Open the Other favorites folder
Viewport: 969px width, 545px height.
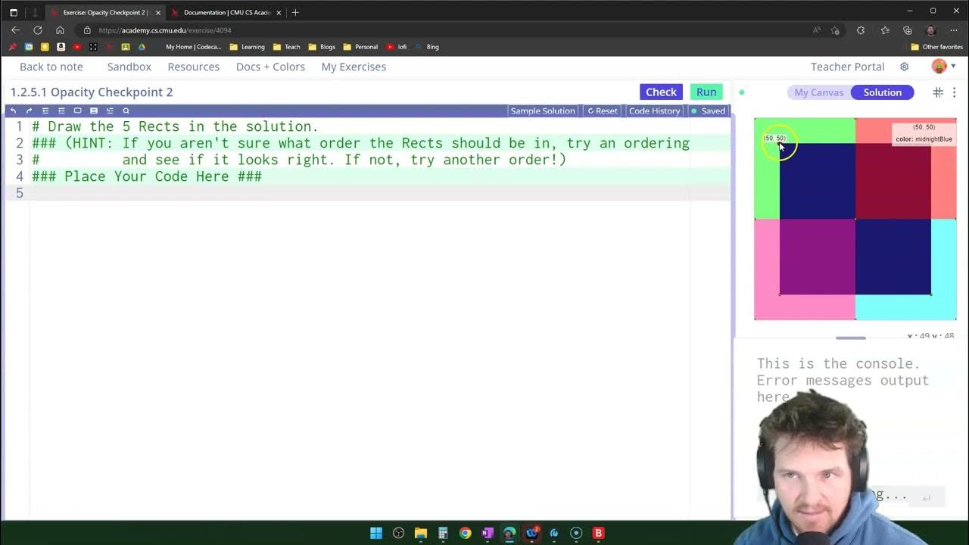pos(936,47)
